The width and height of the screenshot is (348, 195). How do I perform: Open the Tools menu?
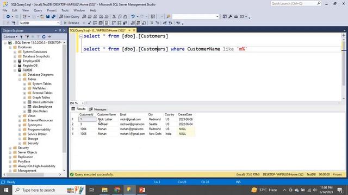[x=65, y=10]
